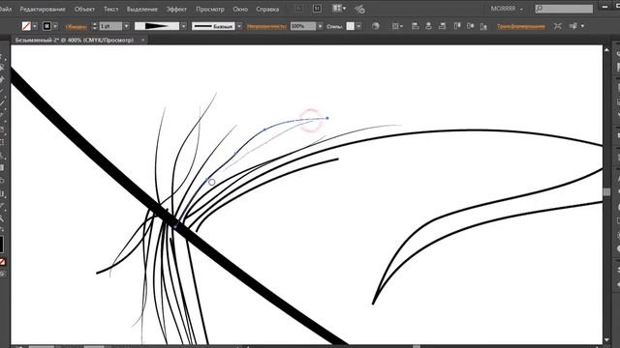This screenshot has width=620, height=348.
Task: Click Vertical Align Center icon
Action: (470, 26)
